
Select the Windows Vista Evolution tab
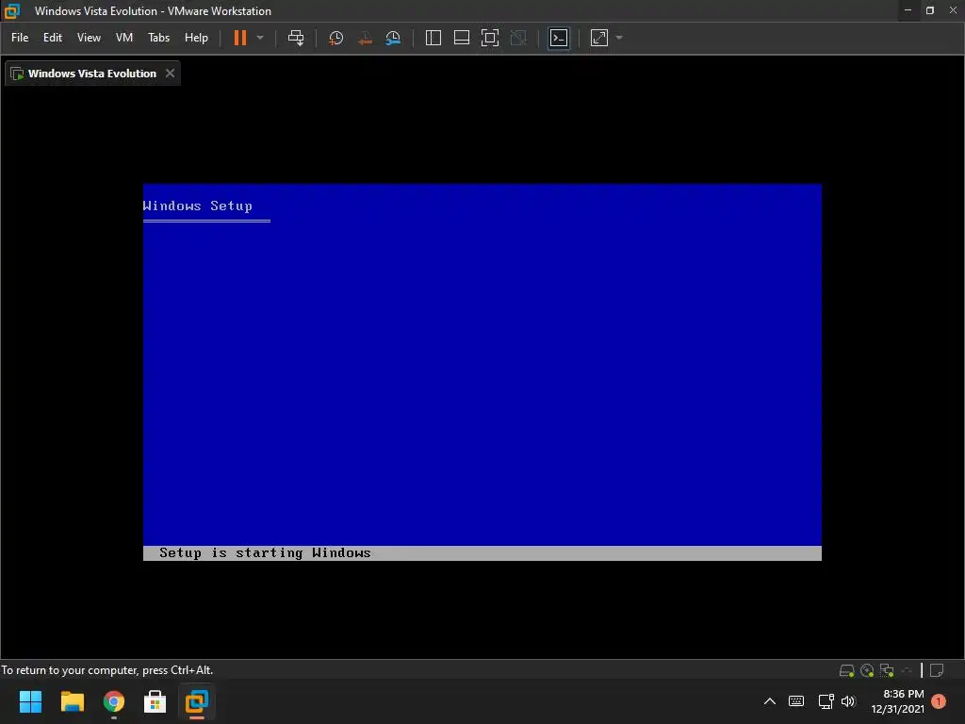pyautogui.click(x=92, y=74)
